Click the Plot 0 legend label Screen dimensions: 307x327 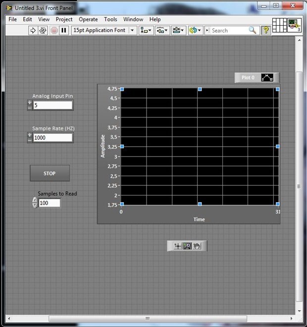click(x=248, y=78)
